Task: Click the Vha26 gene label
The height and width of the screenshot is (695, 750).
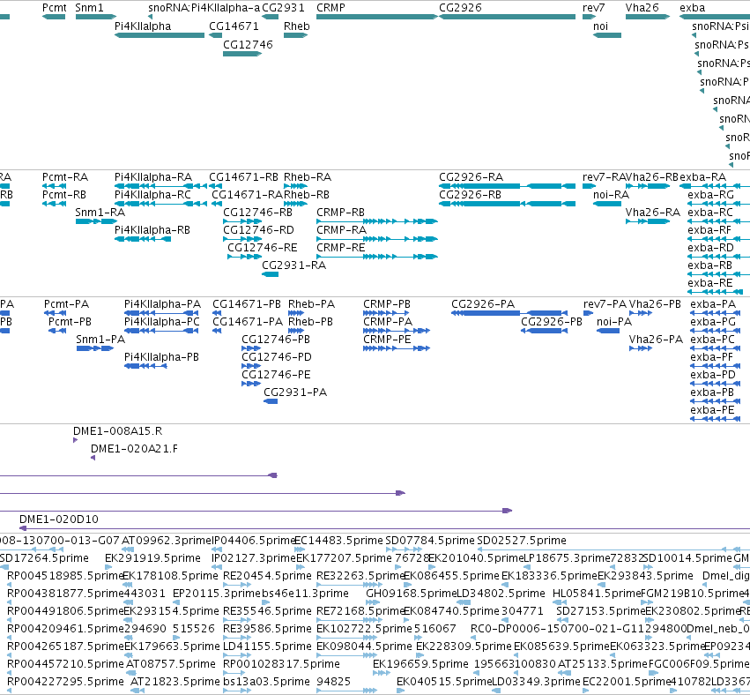Action: point(642,8)
